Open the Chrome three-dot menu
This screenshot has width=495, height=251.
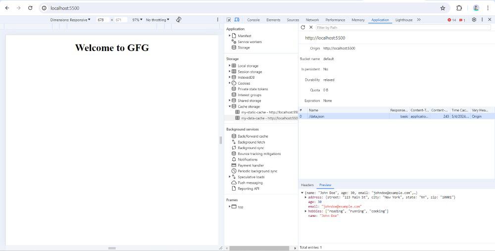pyautogui.click(x=488, y=8)
